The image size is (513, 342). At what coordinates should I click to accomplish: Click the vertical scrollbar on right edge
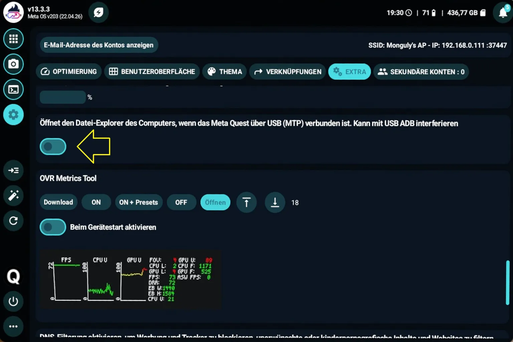(508, 283)
